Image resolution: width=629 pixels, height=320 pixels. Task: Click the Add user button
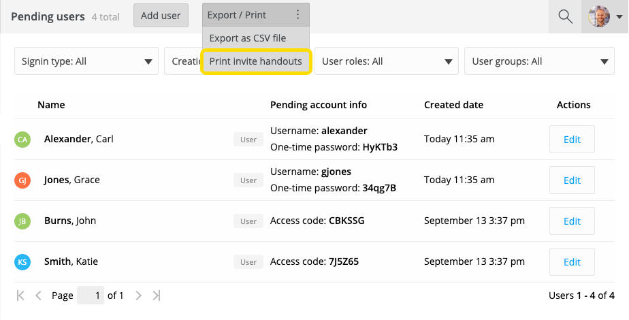pyautogui.click(x=161, y=15)
